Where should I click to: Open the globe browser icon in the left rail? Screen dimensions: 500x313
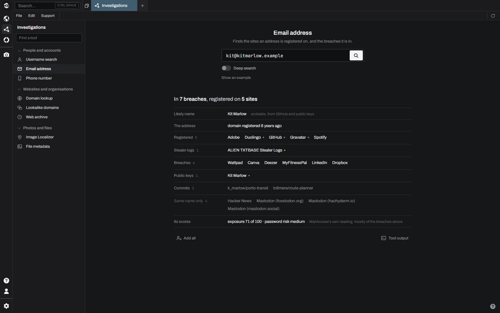coord(6,18)
